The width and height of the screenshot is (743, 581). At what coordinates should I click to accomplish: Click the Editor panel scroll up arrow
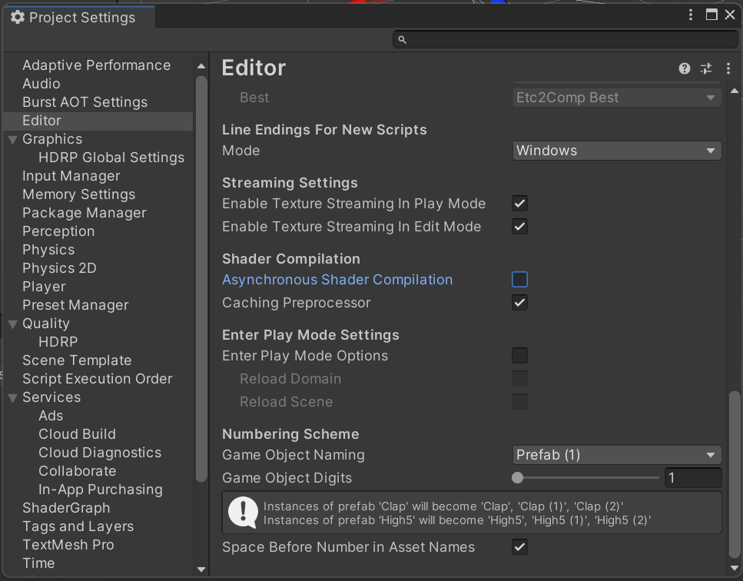[735, 91]
